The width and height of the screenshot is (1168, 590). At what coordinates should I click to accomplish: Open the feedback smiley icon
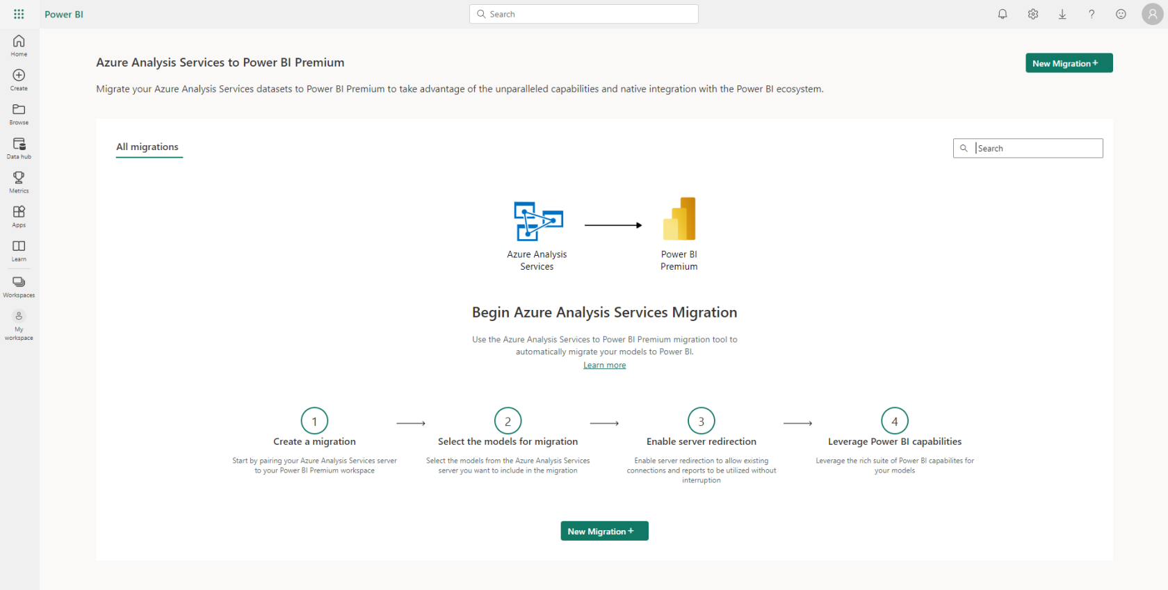1121,14
